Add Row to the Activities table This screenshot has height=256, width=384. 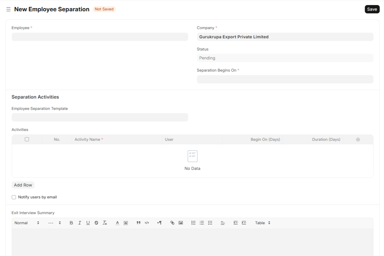(x=23, y=185)
